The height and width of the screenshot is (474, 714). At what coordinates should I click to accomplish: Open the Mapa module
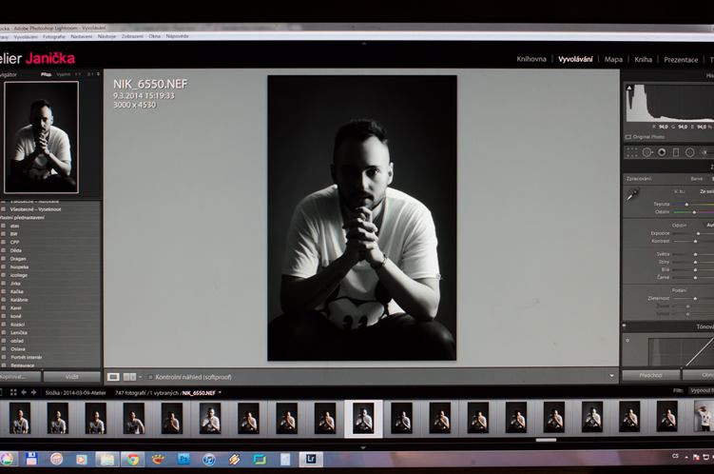(613, 59)
